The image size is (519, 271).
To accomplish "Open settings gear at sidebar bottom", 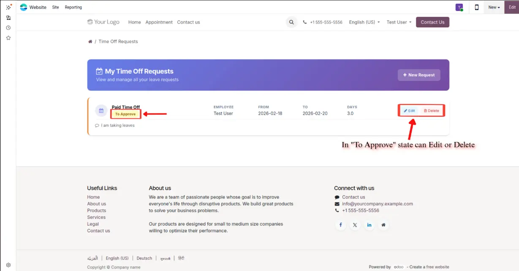I will coord(8,265).
